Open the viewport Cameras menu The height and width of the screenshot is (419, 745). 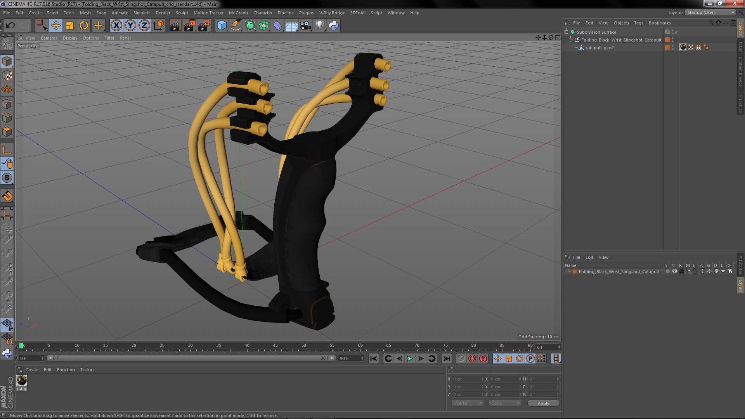49,38
